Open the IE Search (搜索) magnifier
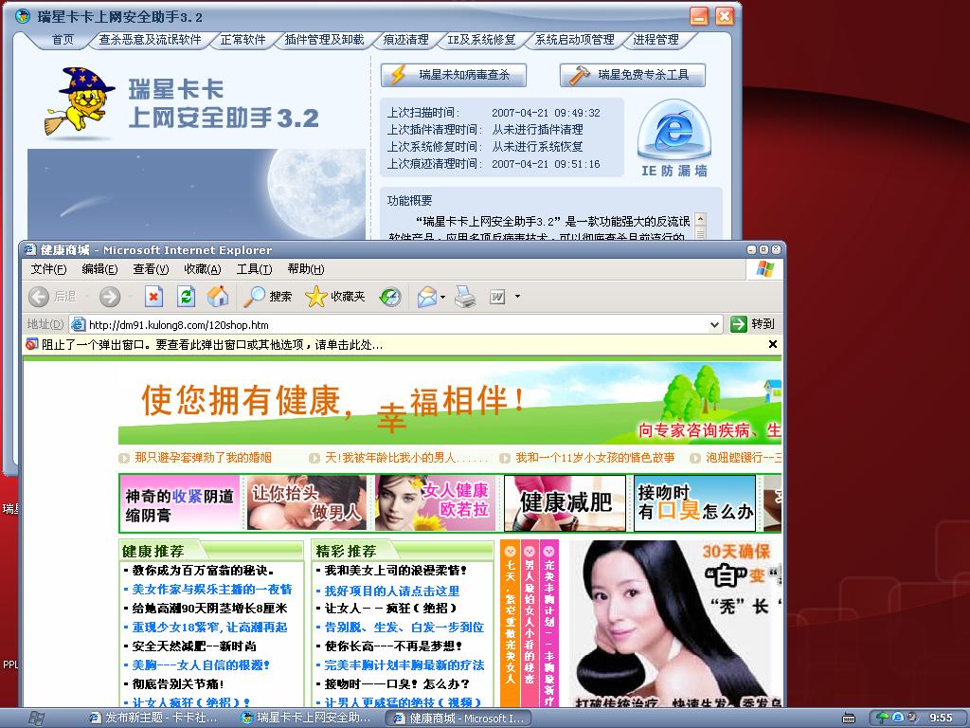Screen dimensions: 970x728 click(267, 297)
